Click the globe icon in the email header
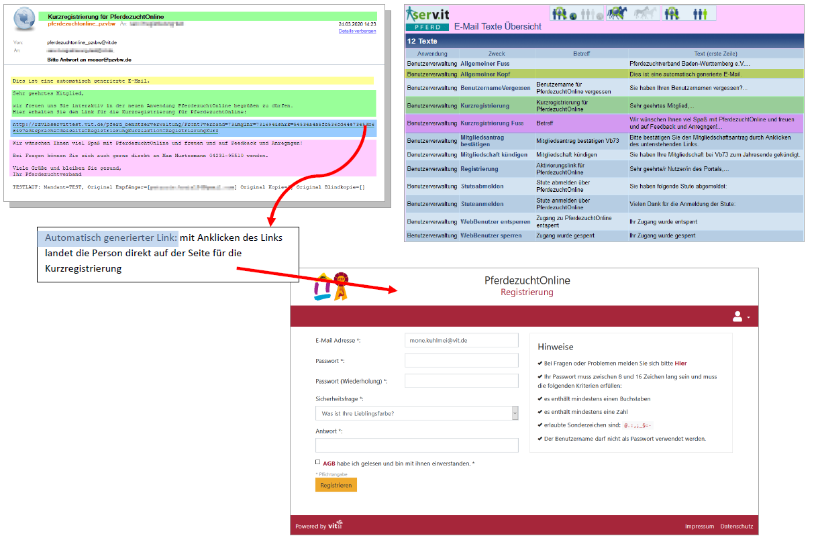The image size is (818, 540). [25, 18]
